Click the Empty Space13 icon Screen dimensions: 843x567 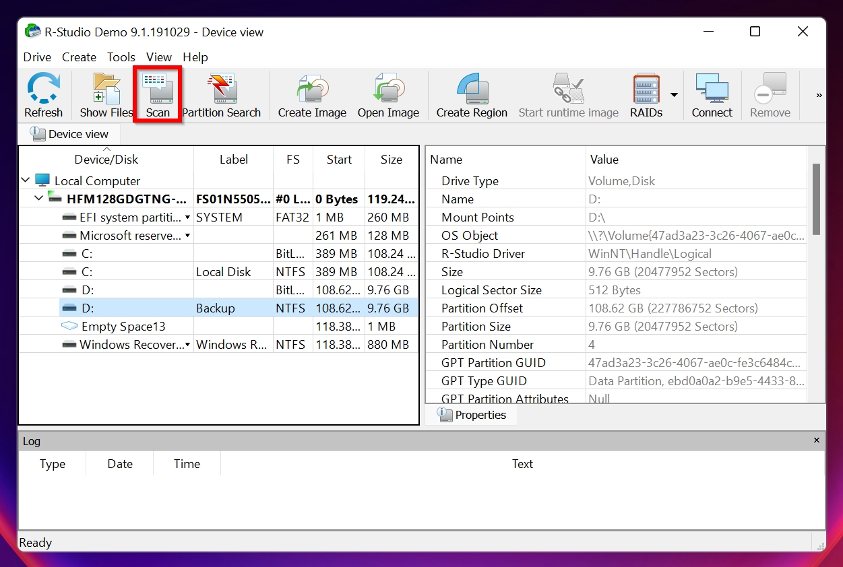(x=69, y=326)
